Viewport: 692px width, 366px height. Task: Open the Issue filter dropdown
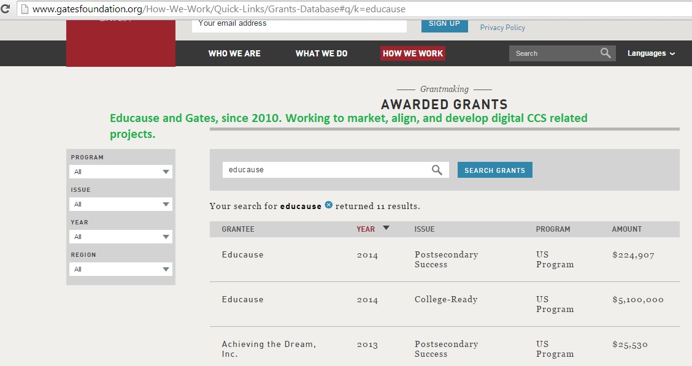(121, 204)
